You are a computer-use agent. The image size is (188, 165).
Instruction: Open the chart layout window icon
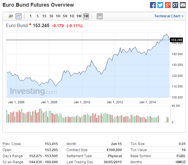tap(100, 16)
